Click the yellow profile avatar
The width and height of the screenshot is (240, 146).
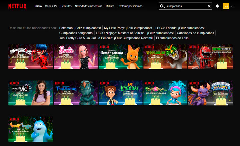pos(226,6)
